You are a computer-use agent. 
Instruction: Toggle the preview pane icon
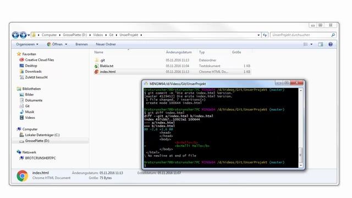point(321,45)
